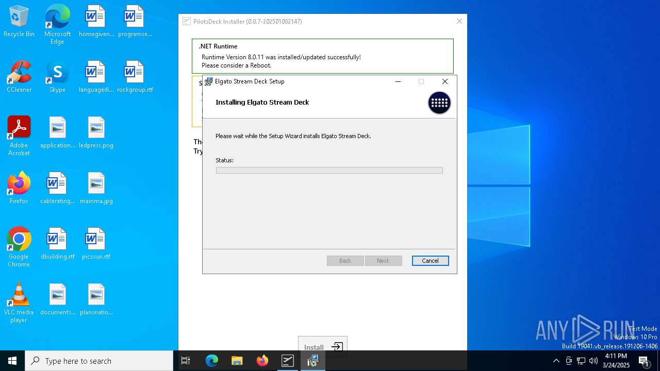Click the Elgato Stream Deck Setup title icon
Viewport: 660px width, 371px height.
click(x=208, y=81)
